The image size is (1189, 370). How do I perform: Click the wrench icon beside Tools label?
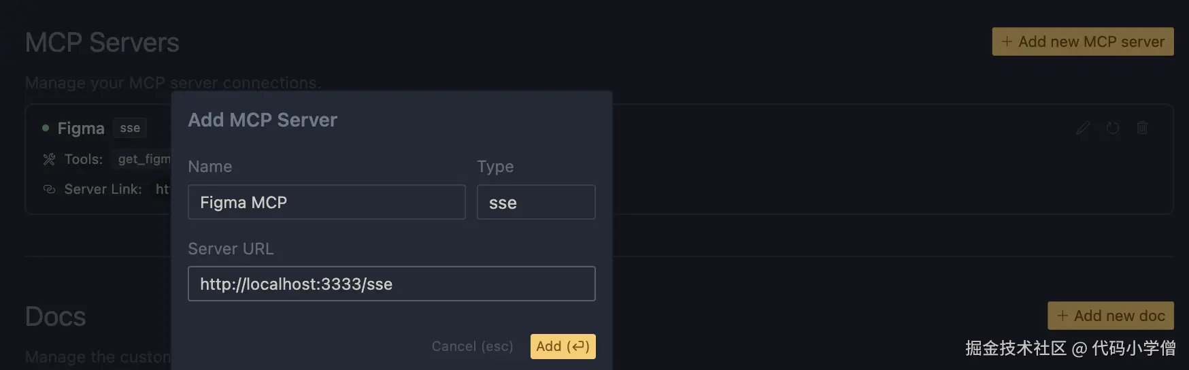[49, 159]
